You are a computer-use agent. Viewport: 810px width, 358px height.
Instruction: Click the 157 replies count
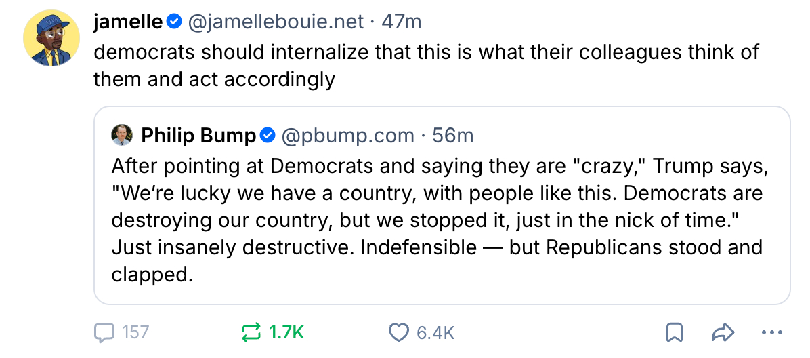coord(135,332)
